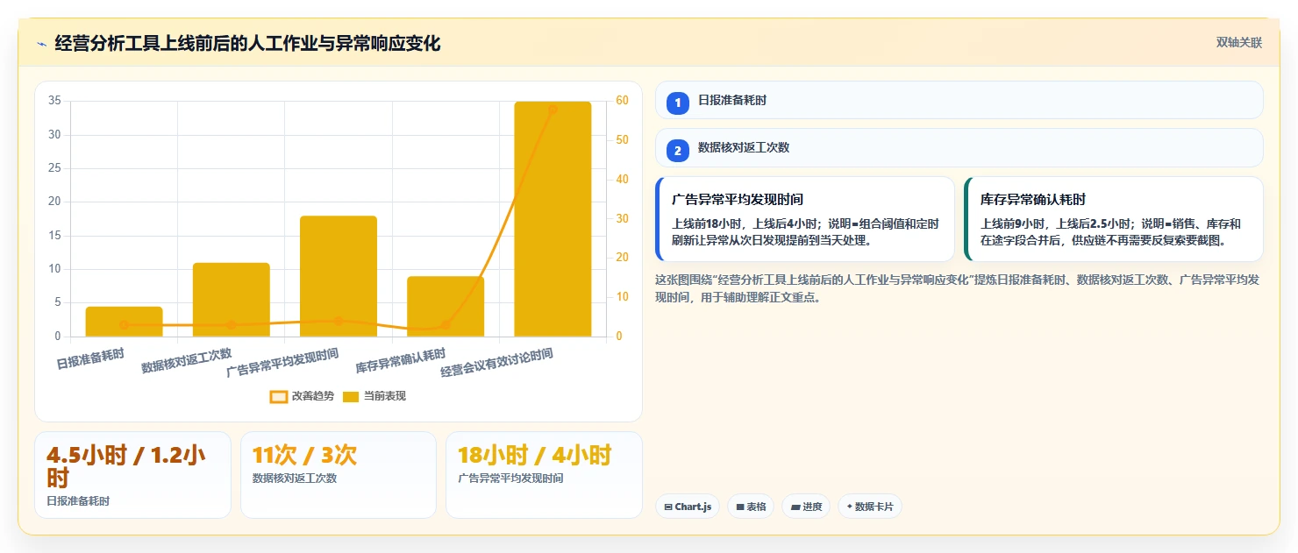Click the right axis value 60
Screen dimensions: 1298x553
point(622,101)
